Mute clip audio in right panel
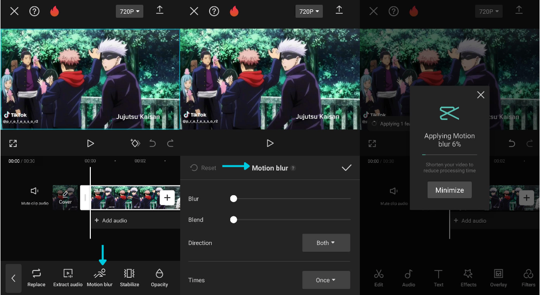Image resolution: width=540 pixels, height=295 pixels. click(394, 196)
